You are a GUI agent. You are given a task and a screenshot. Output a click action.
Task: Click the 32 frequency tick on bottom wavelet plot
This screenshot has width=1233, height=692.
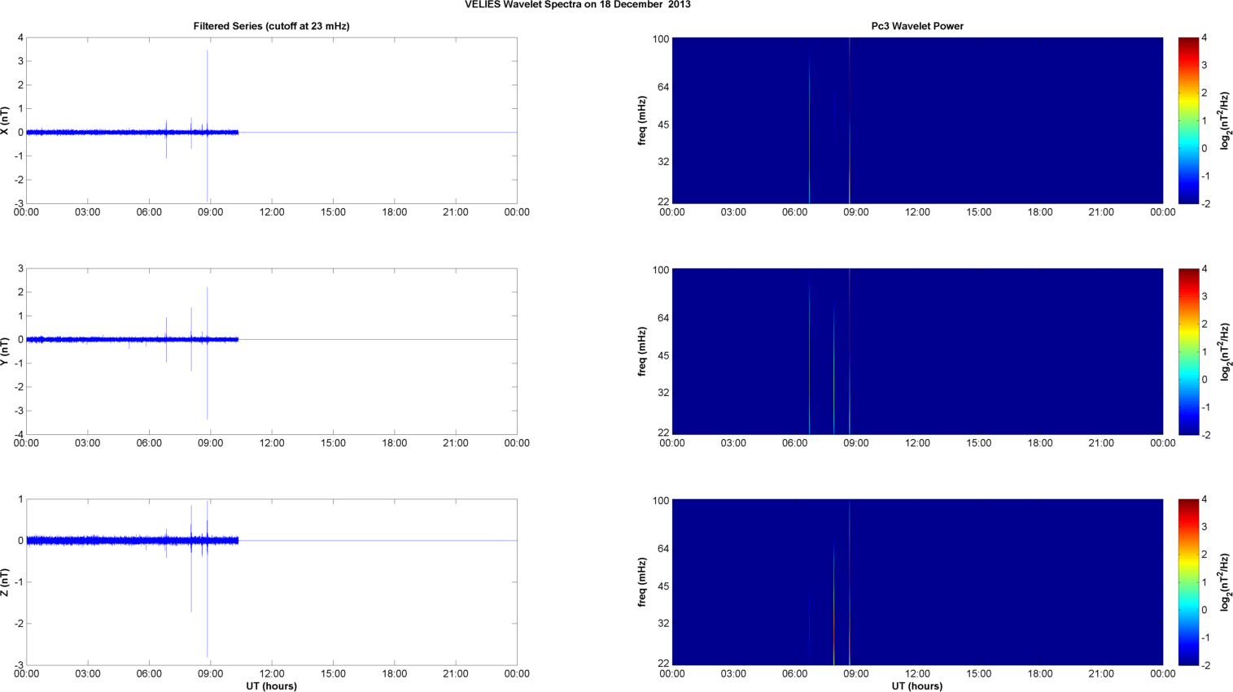[x=663, y=623]
